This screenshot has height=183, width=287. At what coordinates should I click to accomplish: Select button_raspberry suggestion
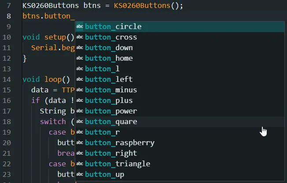(120, 143)
